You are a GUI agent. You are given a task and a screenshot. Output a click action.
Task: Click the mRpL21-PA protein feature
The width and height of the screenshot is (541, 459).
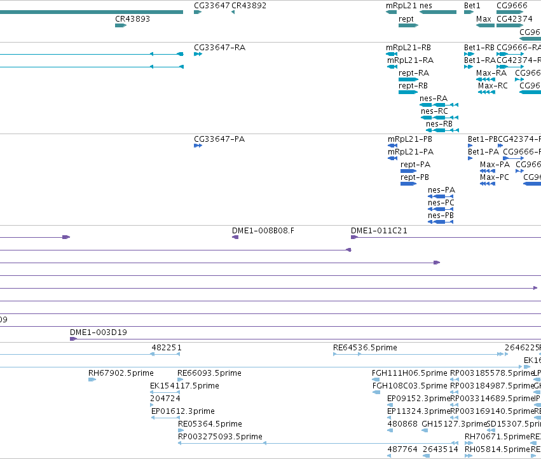tap(393, 158)
